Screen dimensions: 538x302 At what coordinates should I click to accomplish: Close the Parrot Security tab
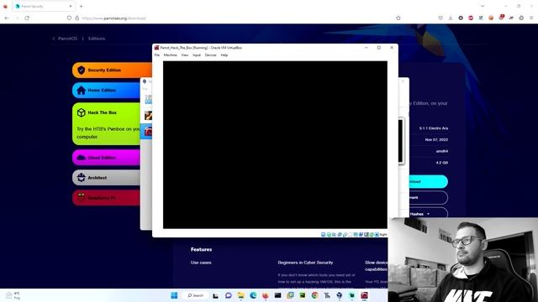pos(71,6)
